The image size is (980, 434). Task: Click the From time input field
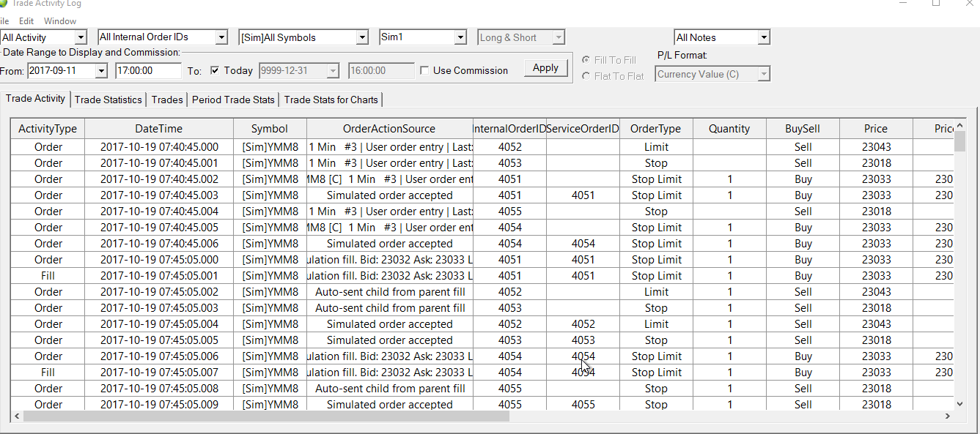pos(148,71)
